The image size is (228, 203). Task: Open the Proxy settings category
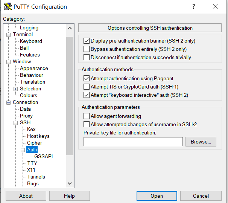point(26,116)
